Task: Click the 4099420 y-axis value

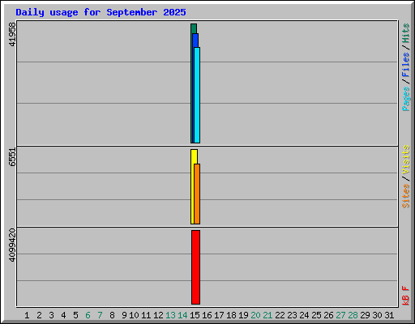Action: 12,245
